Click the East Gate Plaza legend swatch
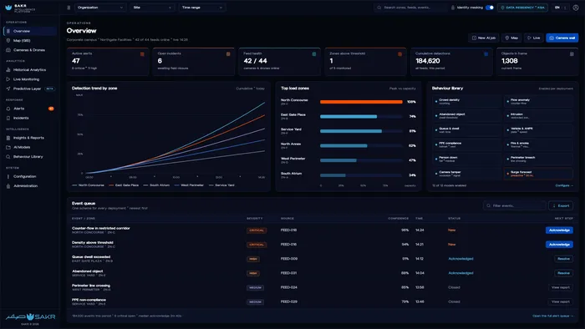Image resolution: width=585 pixels, height=329 pixels. pyautogui.click(x=111, y=185)
